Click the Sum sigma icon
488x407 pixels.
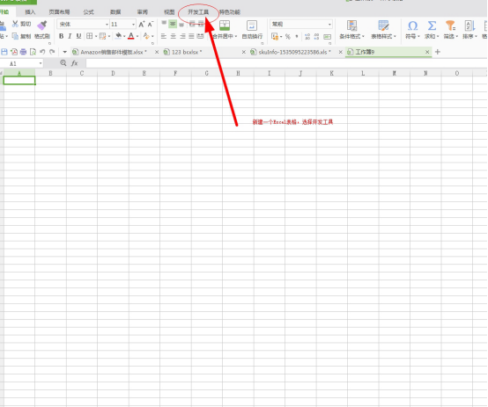coord(432,25)
